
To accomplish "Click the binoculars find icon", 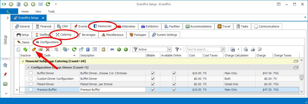I will click(x=112, y=49).
